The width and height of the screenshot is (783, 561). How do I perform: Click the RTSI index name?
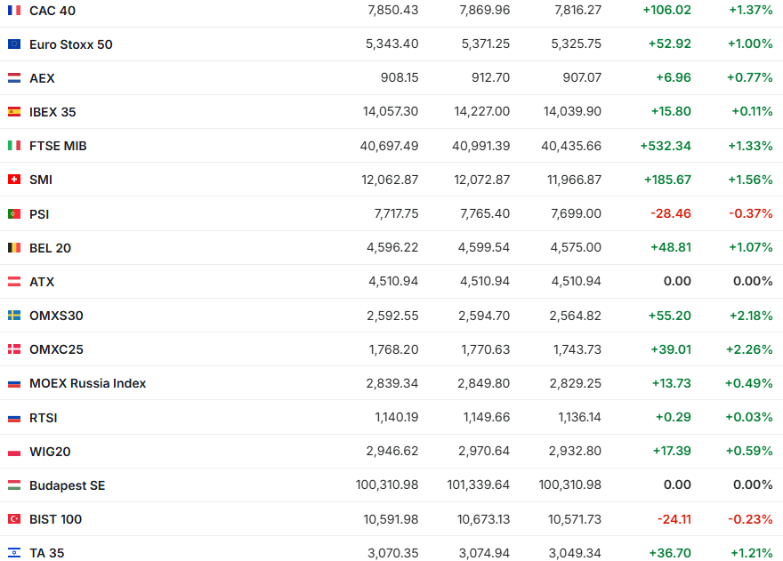point(44,418)
